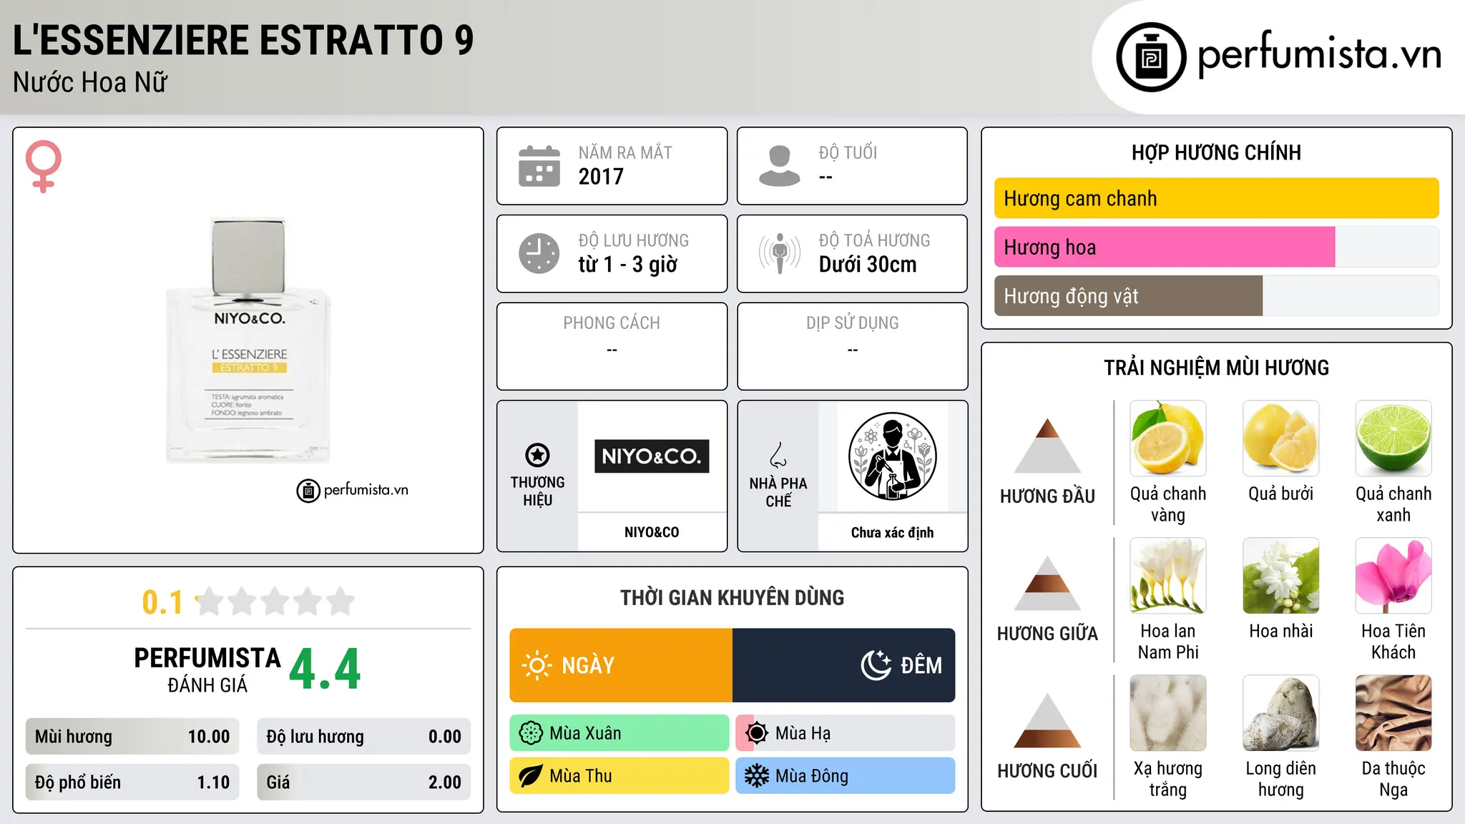The height and width of the screenshot is (824, 1465).
Task: Open the Hoa lan Nam Phi note image
Action: click(1168, 576)
